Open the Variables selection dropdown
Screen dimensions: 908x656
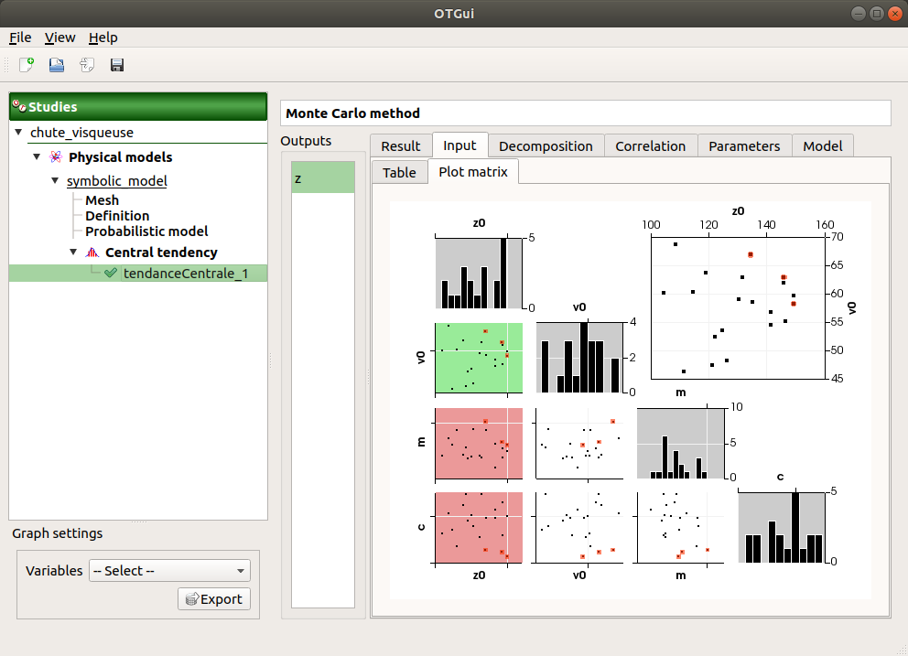(x=169, y=570)
